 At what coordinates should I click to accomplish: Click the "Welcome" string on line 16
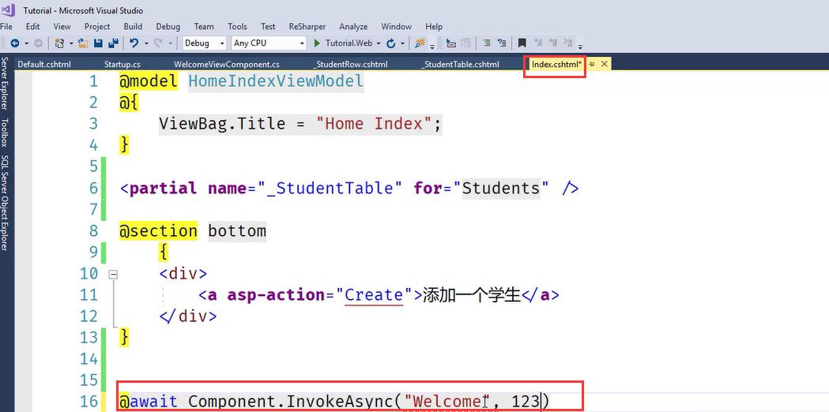tap(447, 402)
